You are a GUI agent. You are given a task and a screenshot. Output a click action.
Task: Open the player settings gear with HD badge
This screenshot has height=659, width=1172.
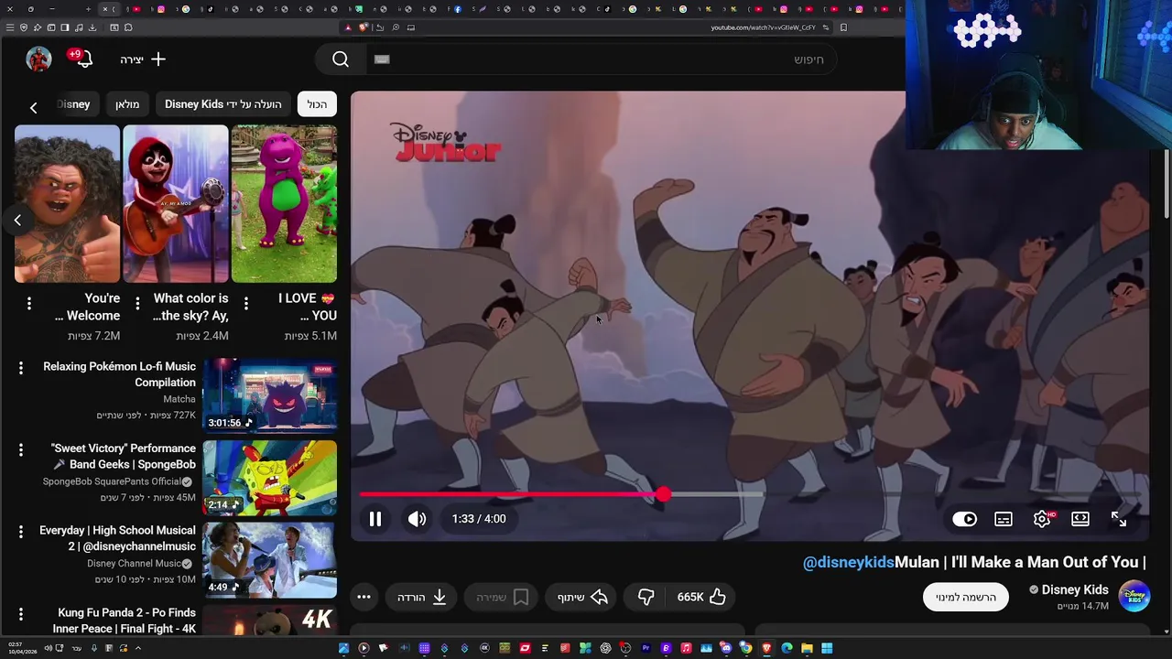[1042, 519]
